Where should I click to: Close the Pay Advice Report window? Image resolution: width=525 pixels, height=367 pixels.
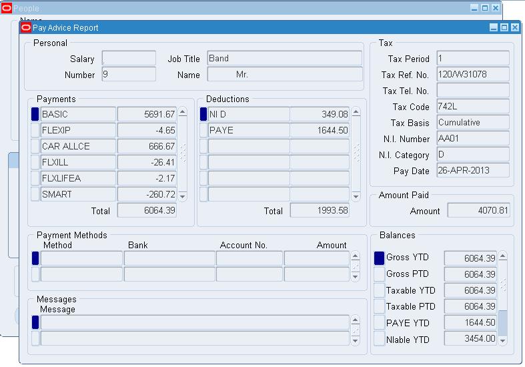coord(514,27)
